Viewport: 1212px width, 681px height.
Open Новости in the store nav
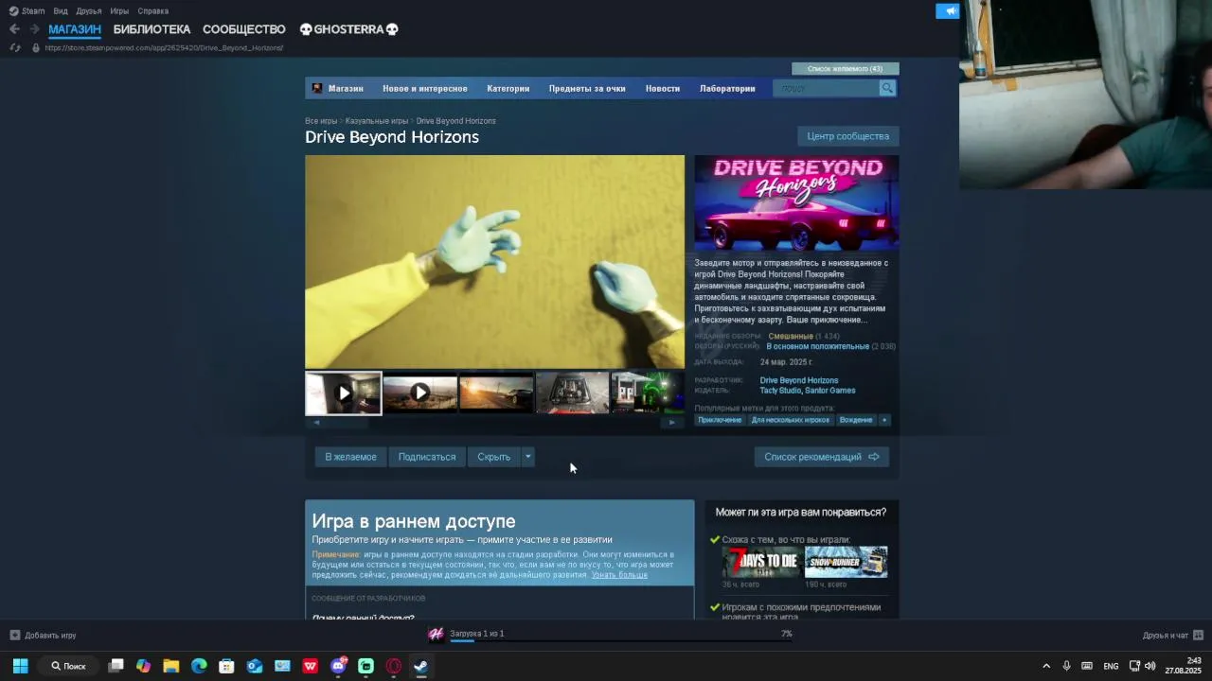[663, 88]
